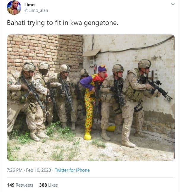Click the word gengetone in the tweet

click(101, 23)
